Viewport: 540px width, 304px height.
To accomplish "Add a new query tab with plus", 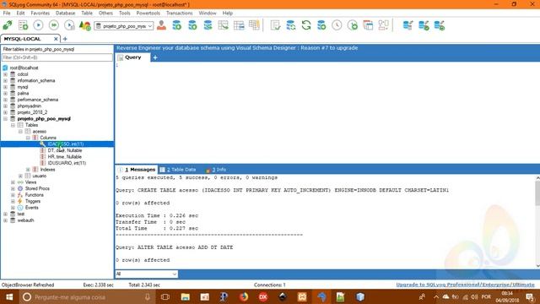I will pos(155,57).
